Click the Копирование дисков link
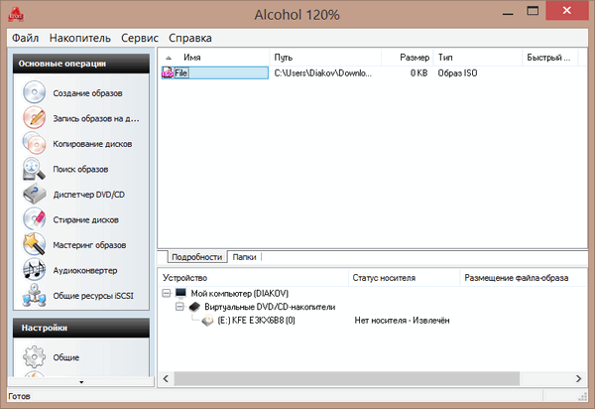The width and height of the screenshot is (595, 409). point(92,144)
